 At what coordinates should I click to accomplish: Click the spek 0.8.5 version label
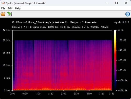[x=122, y=22]
